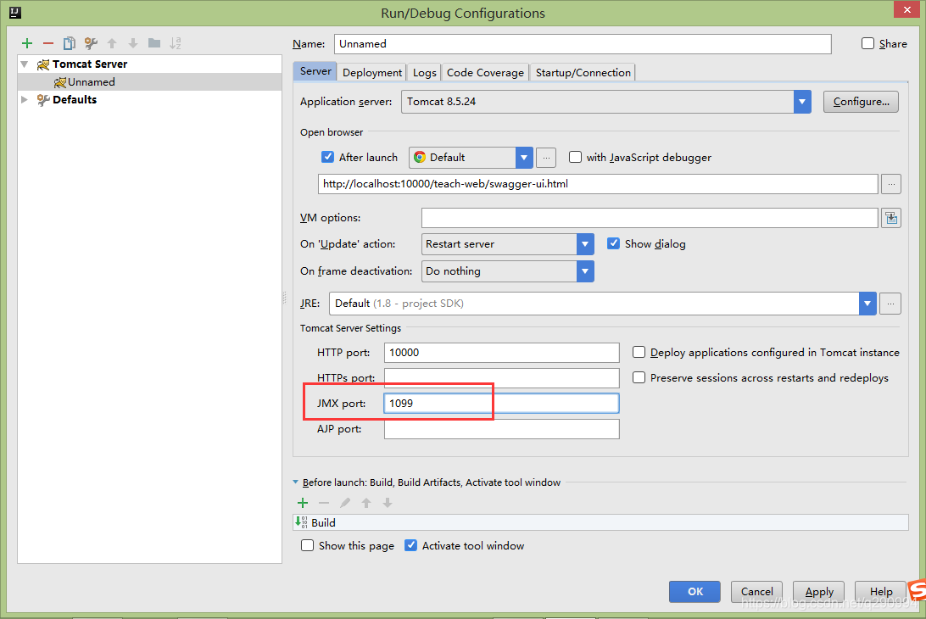The height and width of the screenshot is (619, 926).
Task: Click the Chrome icon in browser dropdown
Action: [420, 157]
